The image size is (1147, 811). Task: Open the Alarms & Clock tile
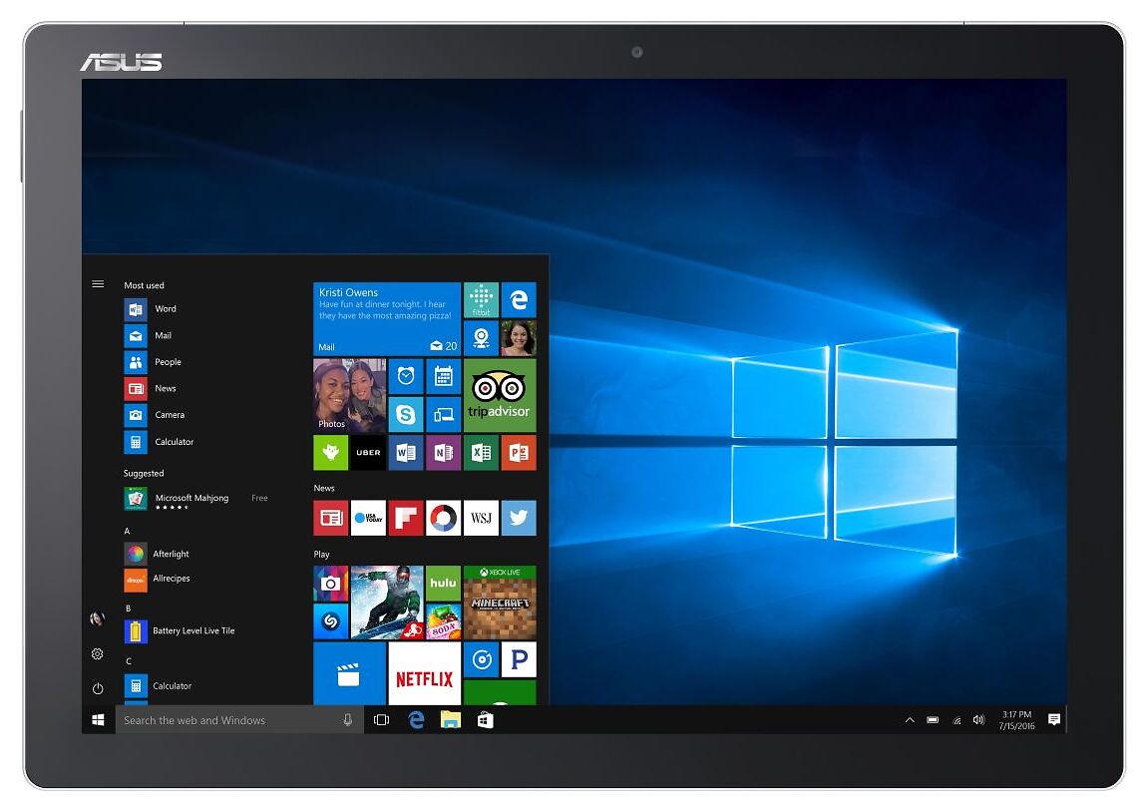coord(406,376)
